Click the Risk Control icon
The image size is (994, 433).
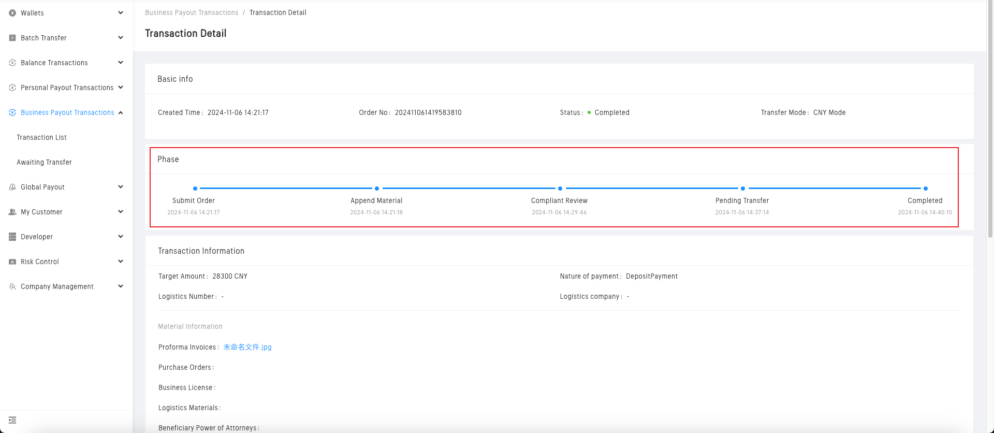pyautogui.click(x=12, y=262)
